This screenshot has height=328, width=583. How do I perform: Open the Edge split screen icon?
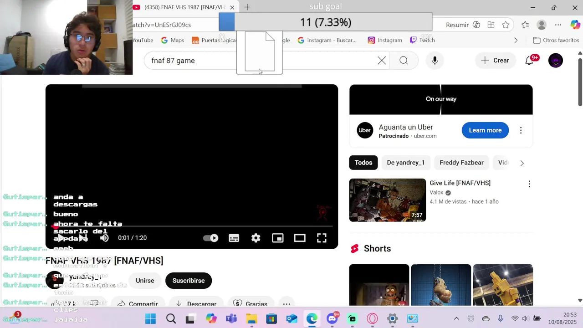pyautogui.click(x=491, y=25)
